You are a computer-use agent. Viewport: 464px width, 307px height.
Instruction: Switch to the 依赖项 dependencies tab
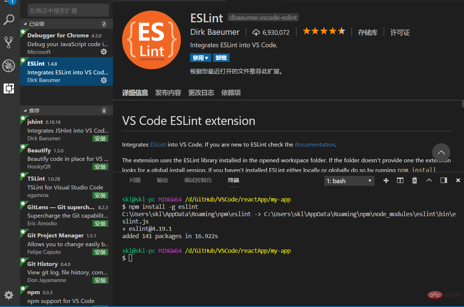point(231,93)
